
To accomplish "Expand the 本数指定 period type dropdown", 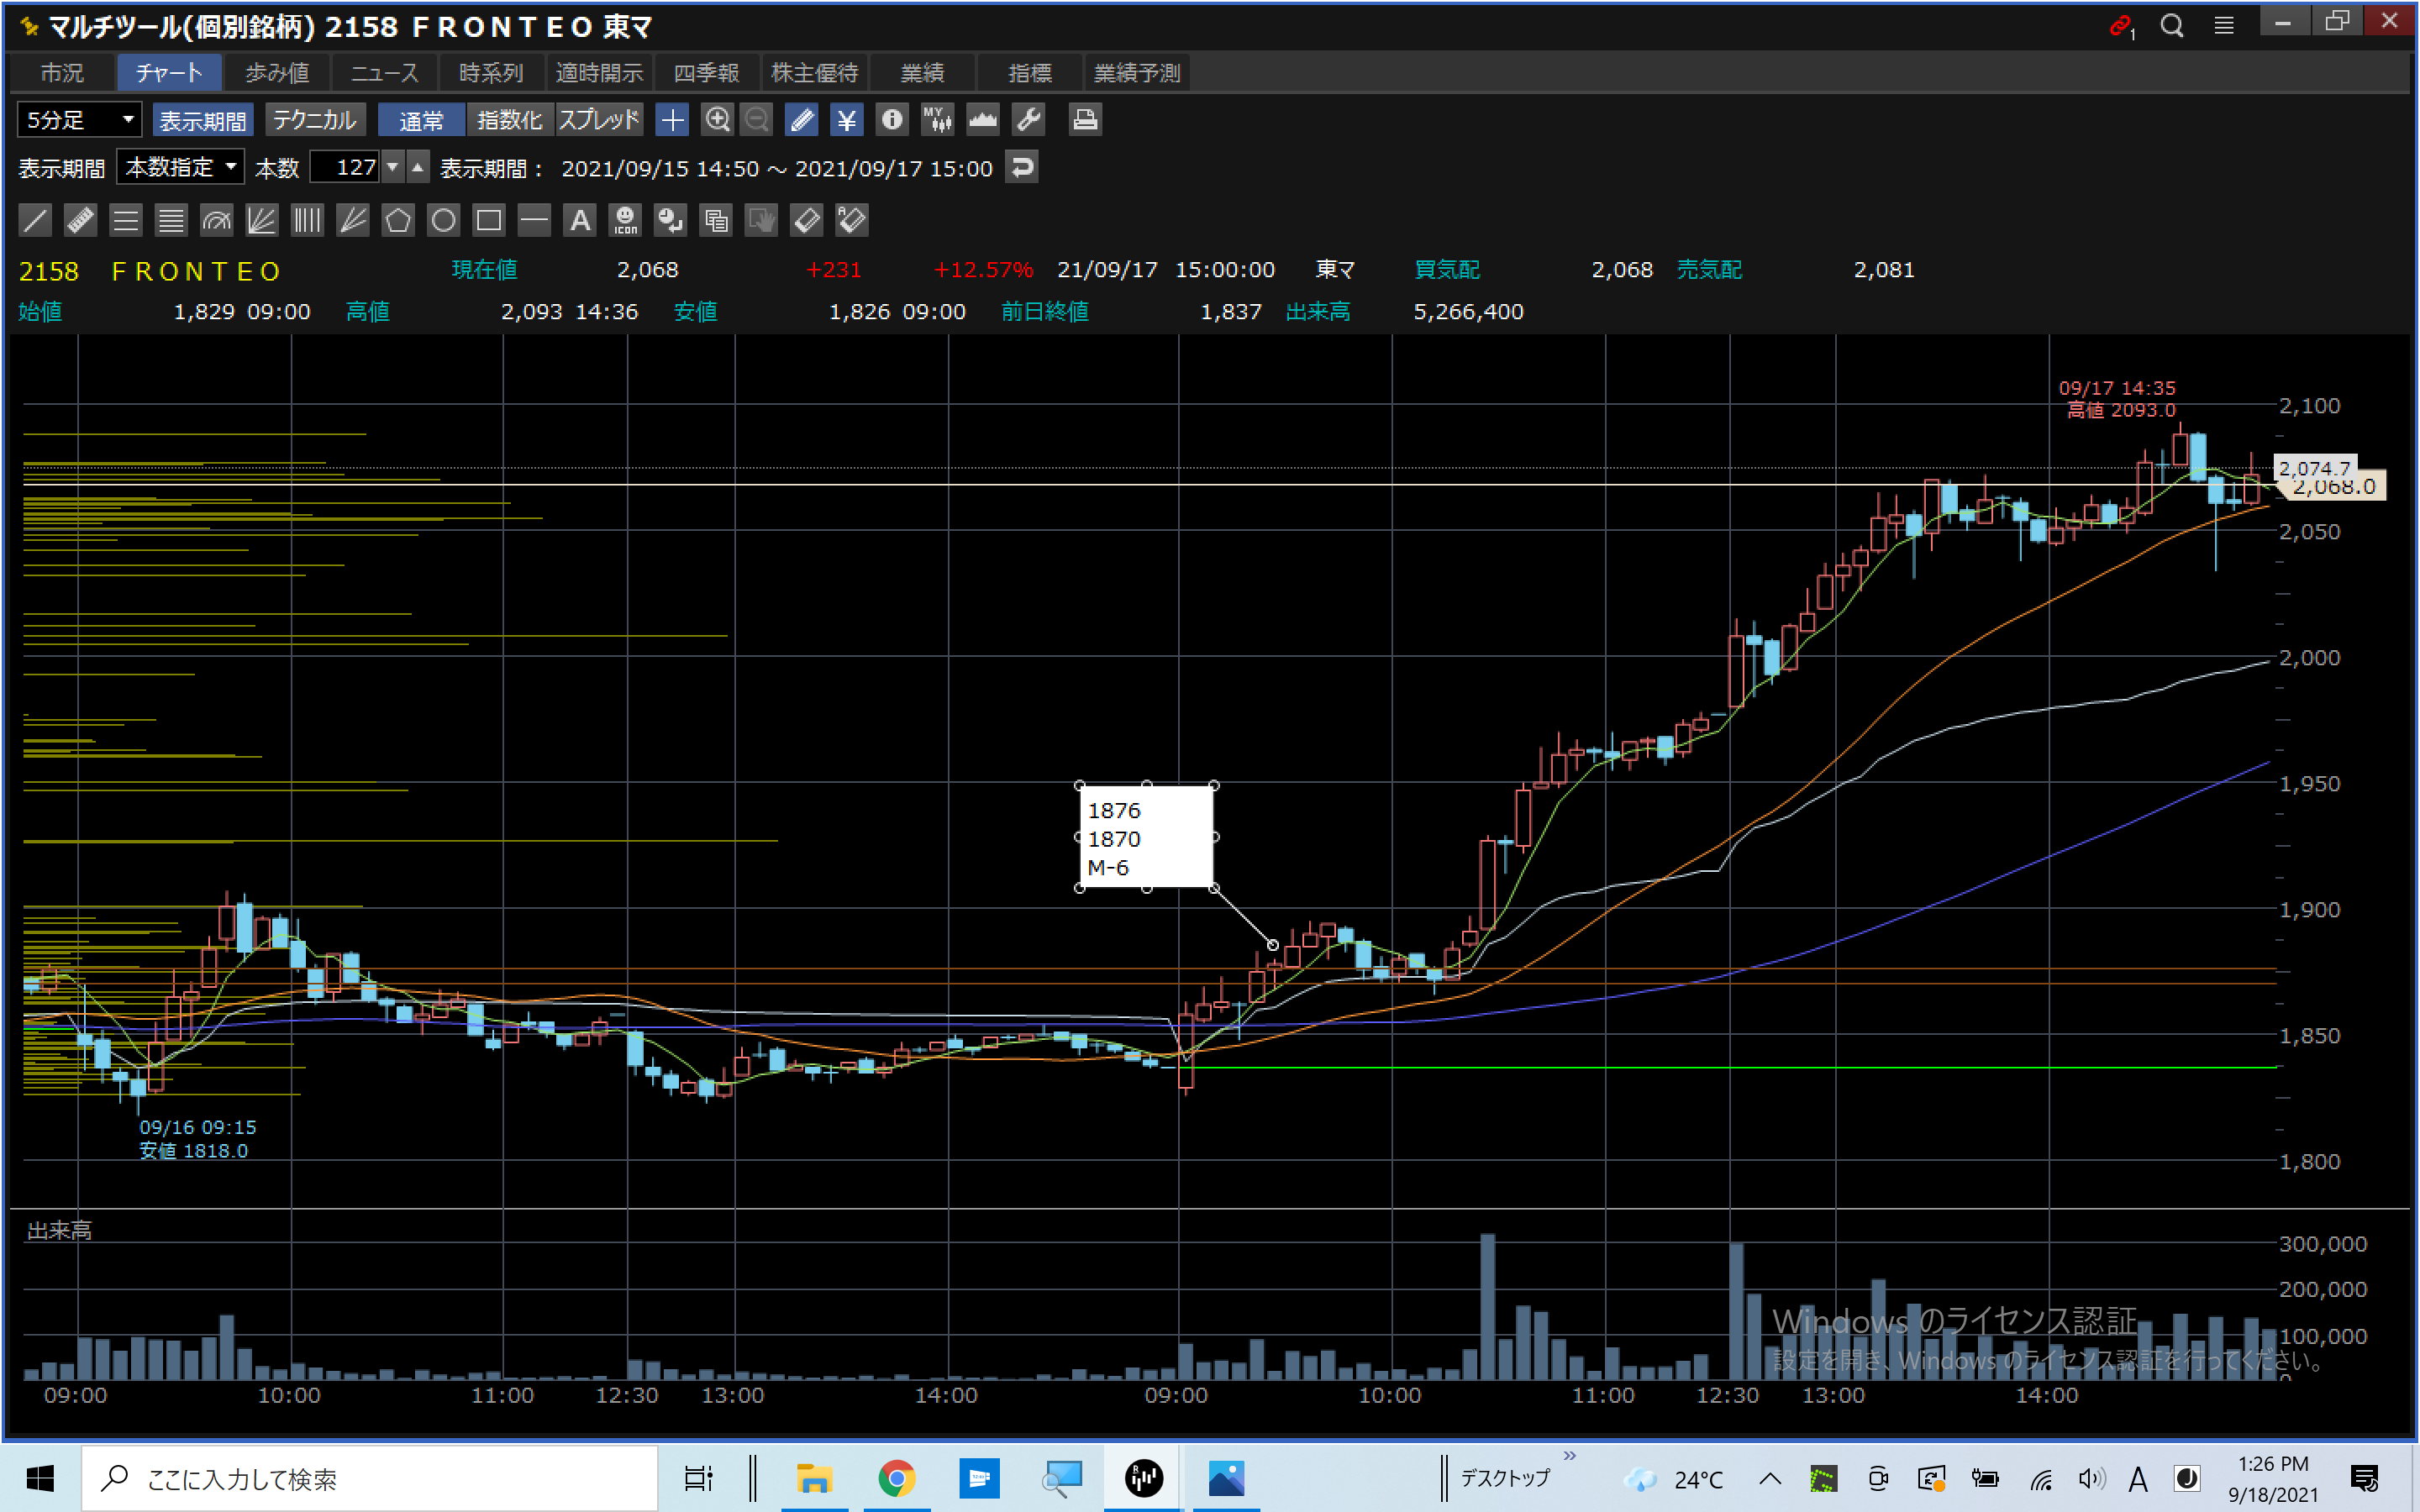I will (x=181, y=167).
